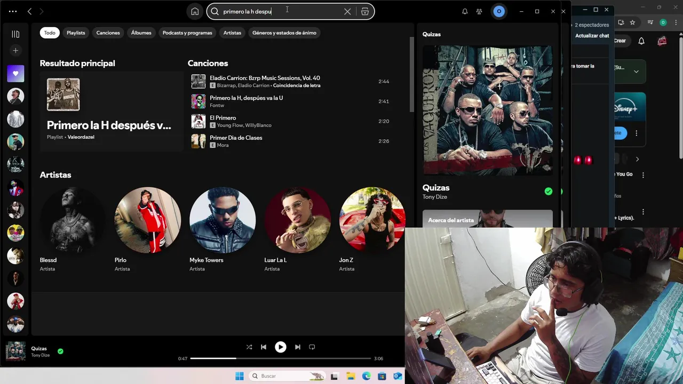
Task: Open the Primero la H top result playlist
Action: pos(112,111)
